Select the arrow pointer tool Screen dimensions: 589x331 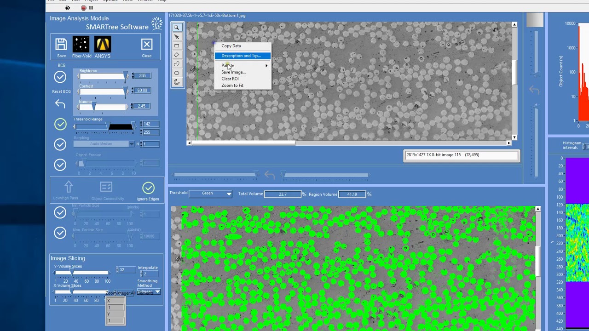[x=177, y=37]
